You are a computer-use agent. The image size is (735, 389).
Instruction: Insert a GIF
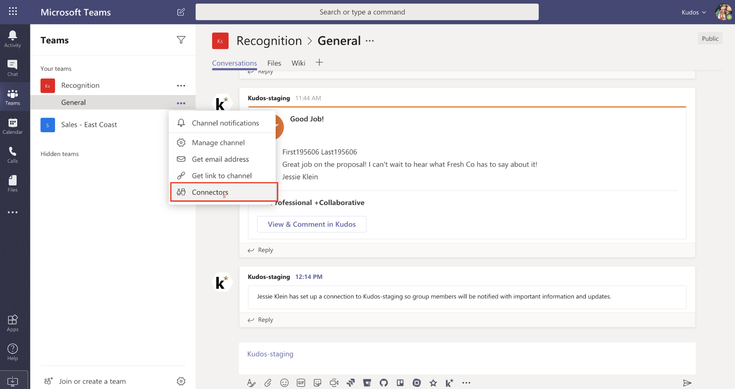(x=301, y=383)
